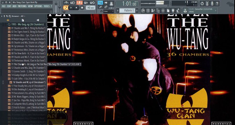Open the PATTERNS menu
Screen dimensions: 235x125
click(22, 6)
